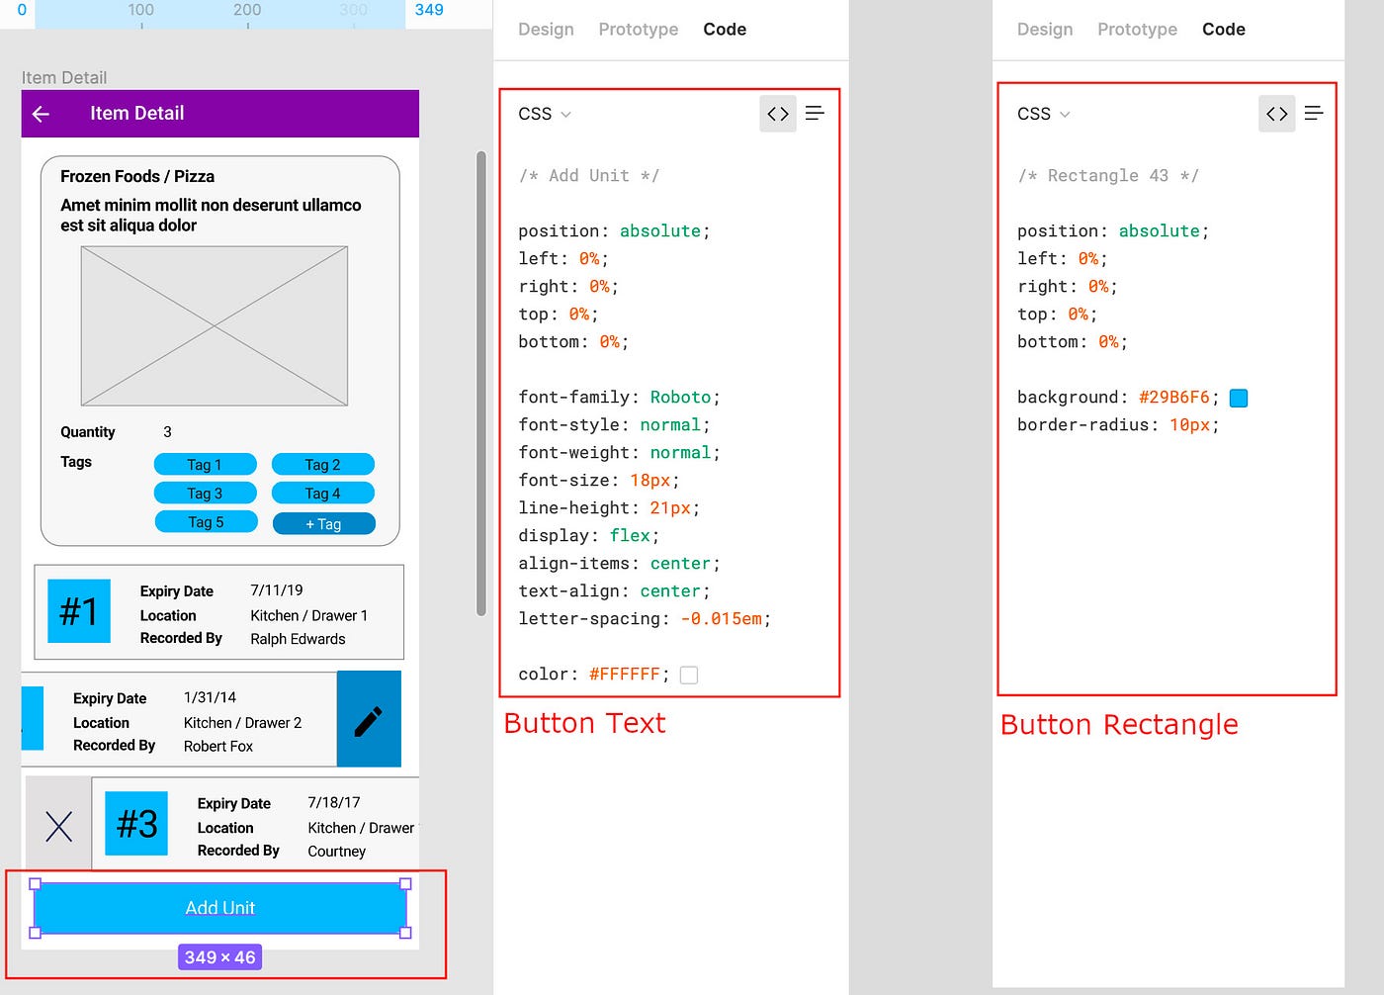Click the back arrow in Item Detail header
This screenshot has height=995, width=1384.
pos(41,113)
